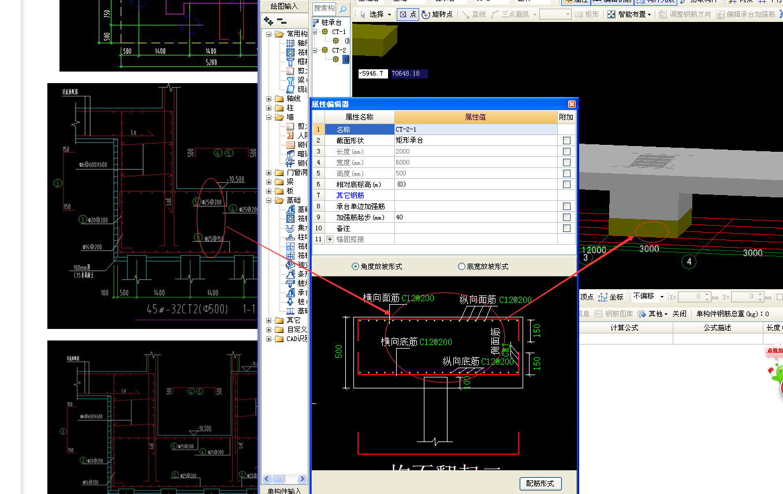The height and width of the screenshot is (494, 783).
Task: Click the expand-all plus icon above tree
Action: (268, 21)
